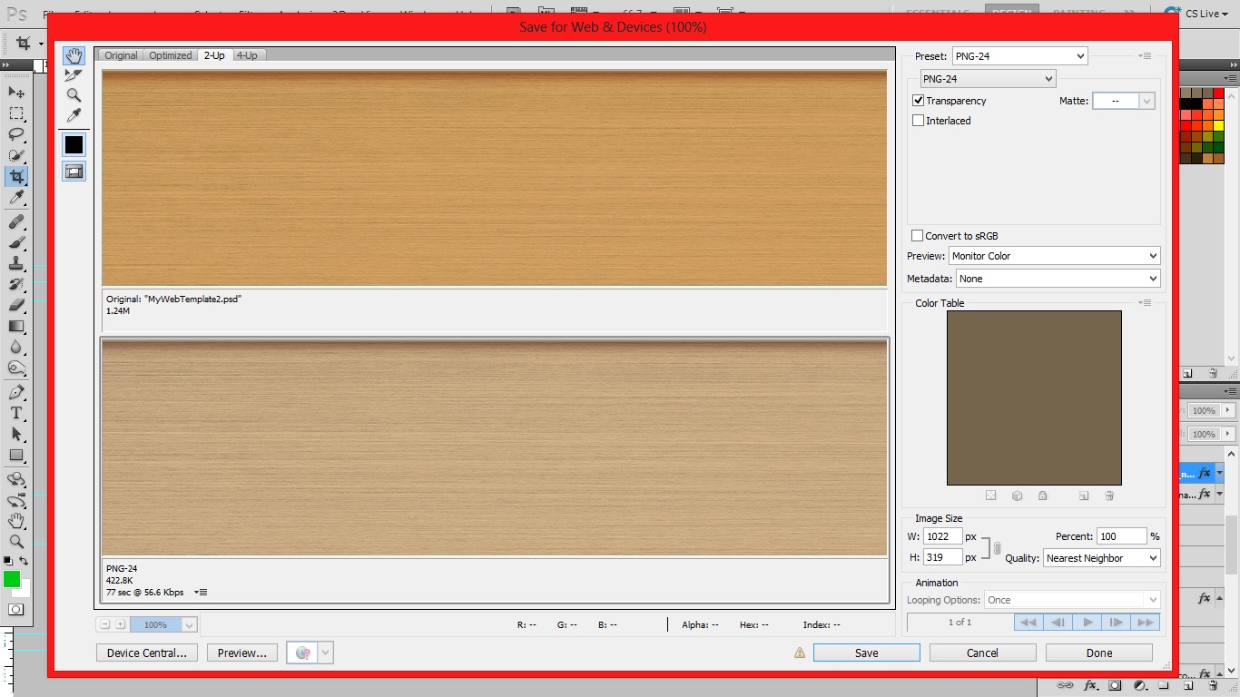Open the Quality Nearest Neighbor dropdown
This screenshot has height=697, width=1240.
point(1102,558)
